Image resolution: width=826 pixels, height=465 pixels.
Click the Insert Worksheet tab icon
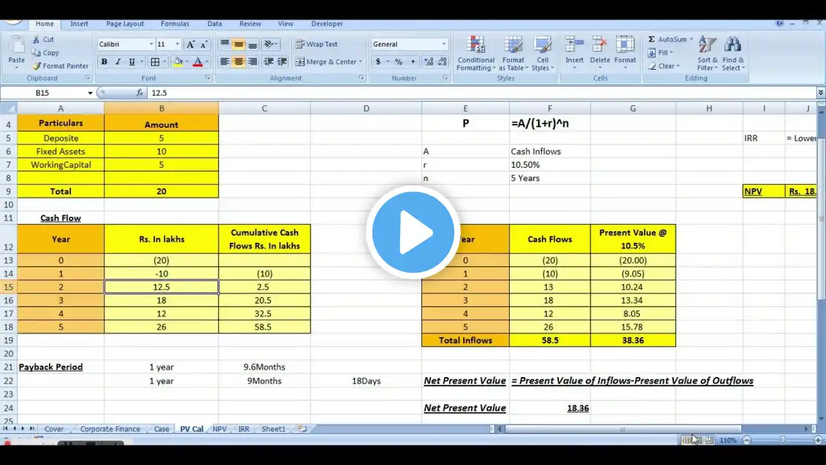point(302,429)
